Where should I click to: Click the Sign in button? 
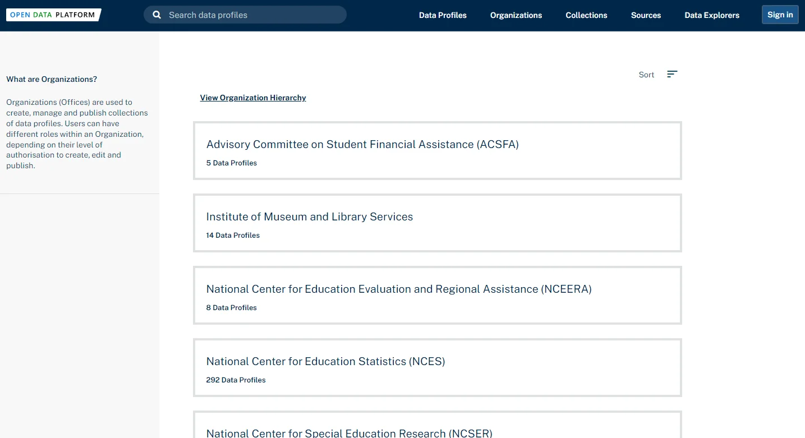tap(780, 15)
